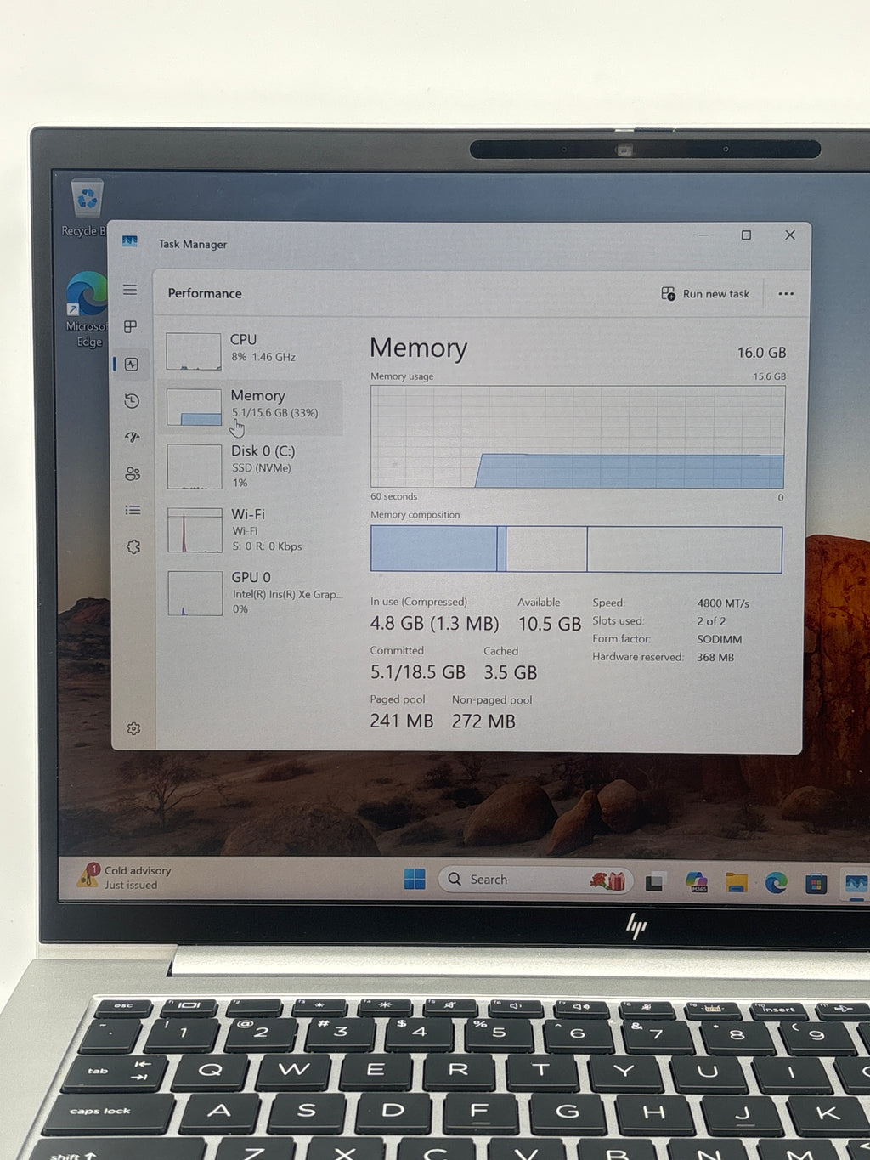Viewport: 870px width, 1160px height.
Task: Click the CPU mini usage graph thumbnail
Action: pyautogui.click(x=194, y=351)
